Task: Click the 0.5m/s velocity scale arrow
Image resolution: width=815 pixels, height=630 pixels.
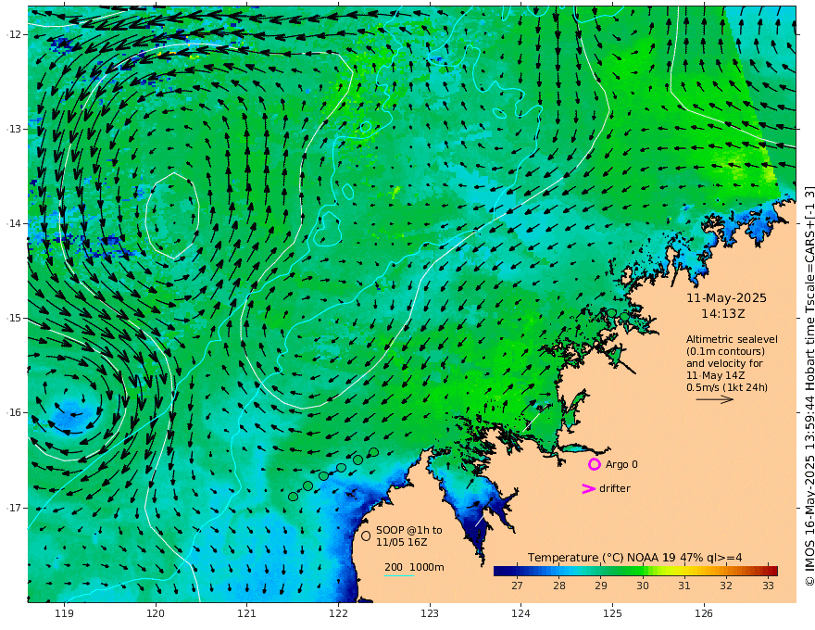Action: point(715,399)
